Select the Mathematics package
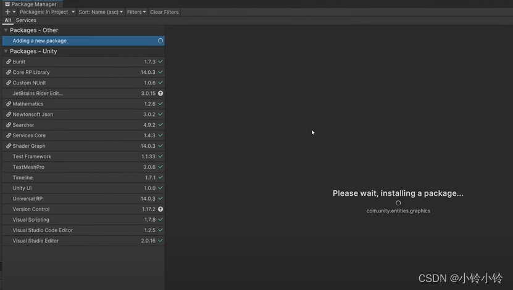 point(83,103)
